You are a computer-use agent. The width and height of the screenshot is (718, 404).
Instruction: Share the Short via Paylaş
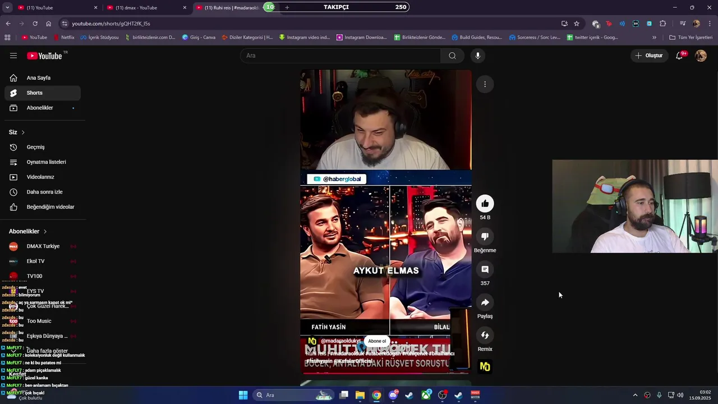click(485, 302)
